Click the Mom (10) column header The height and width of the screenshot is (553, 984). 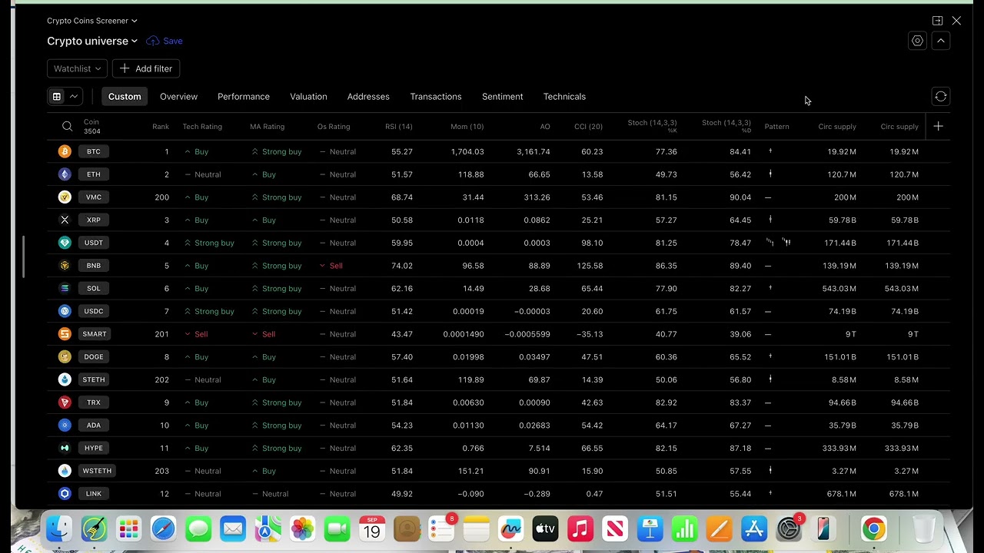tap(467, 127)
